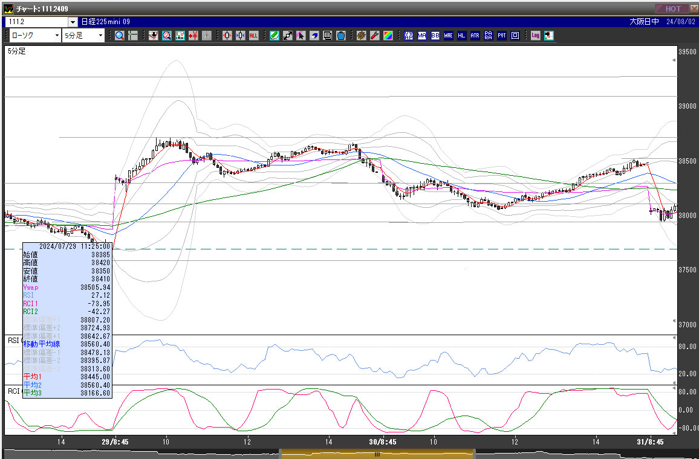Click the 39500 price axis label
The image size is (699, 459).
pos(688,51)
